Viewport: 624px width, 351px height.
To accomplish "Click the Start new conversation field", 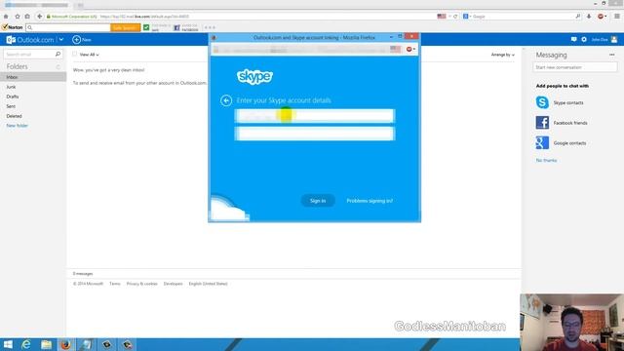I will tap(575, 67).
